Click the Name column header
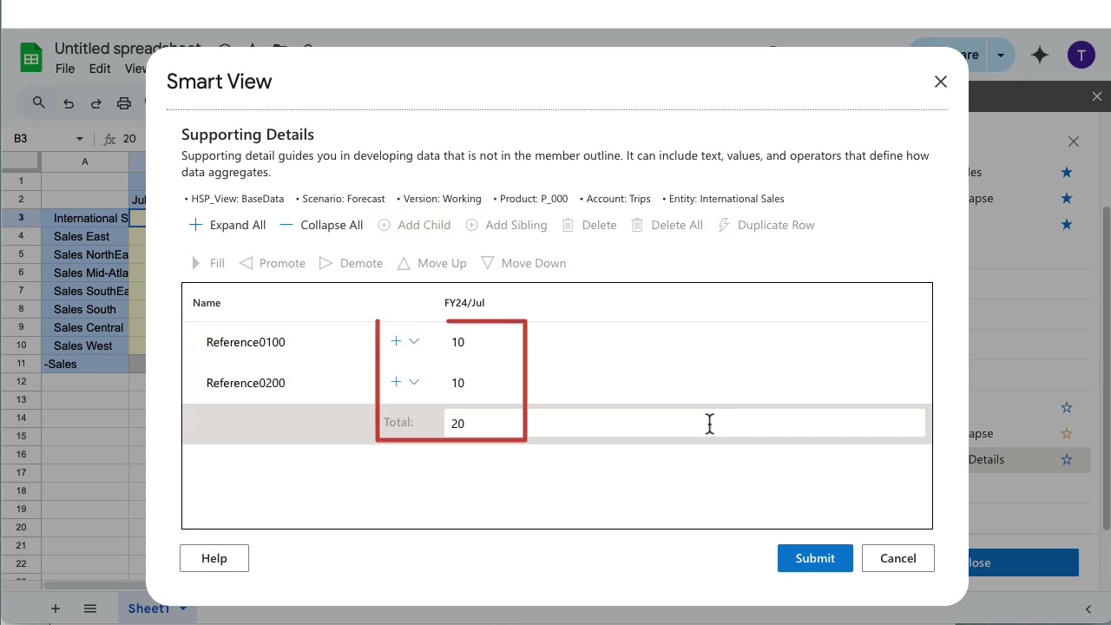The height and width of the screenshot is (625, 1111). (207, 303)
